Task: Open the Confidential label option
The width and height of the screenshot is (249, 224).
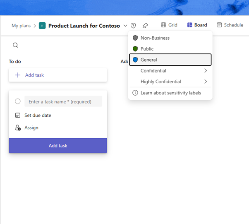Action: tap(170, 70)
